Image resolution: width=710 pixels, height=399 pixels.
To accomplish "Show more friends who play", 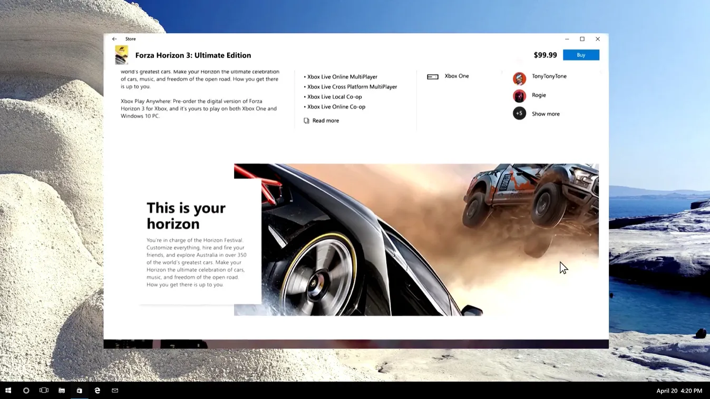I will [x=546, y=114].
